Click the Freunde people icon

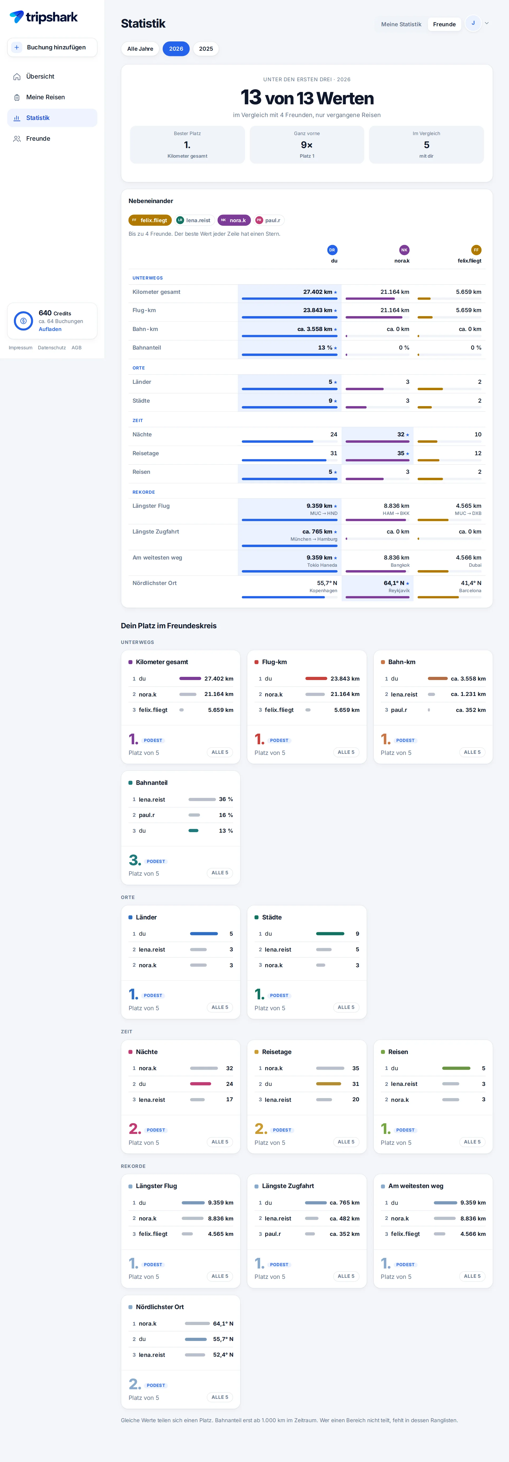[x=17, y=139]
